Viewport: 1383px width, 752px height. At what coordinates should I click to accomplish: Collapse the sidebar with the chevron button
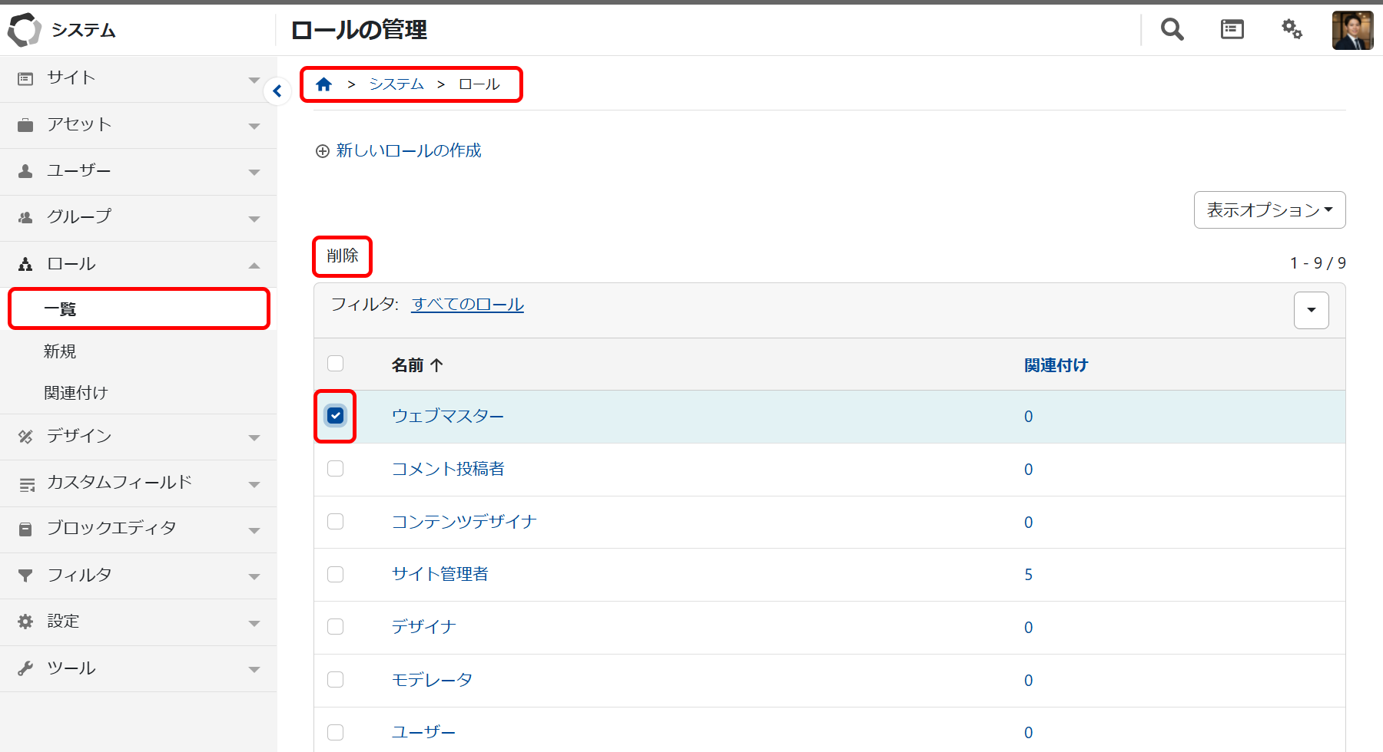coord(277,91)
